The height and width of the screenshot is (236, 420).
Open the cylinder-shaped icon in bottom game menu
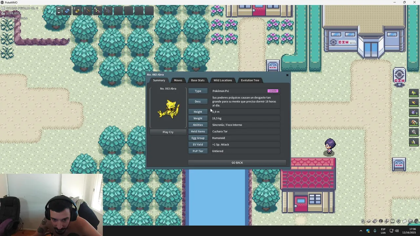coord(392,221)
